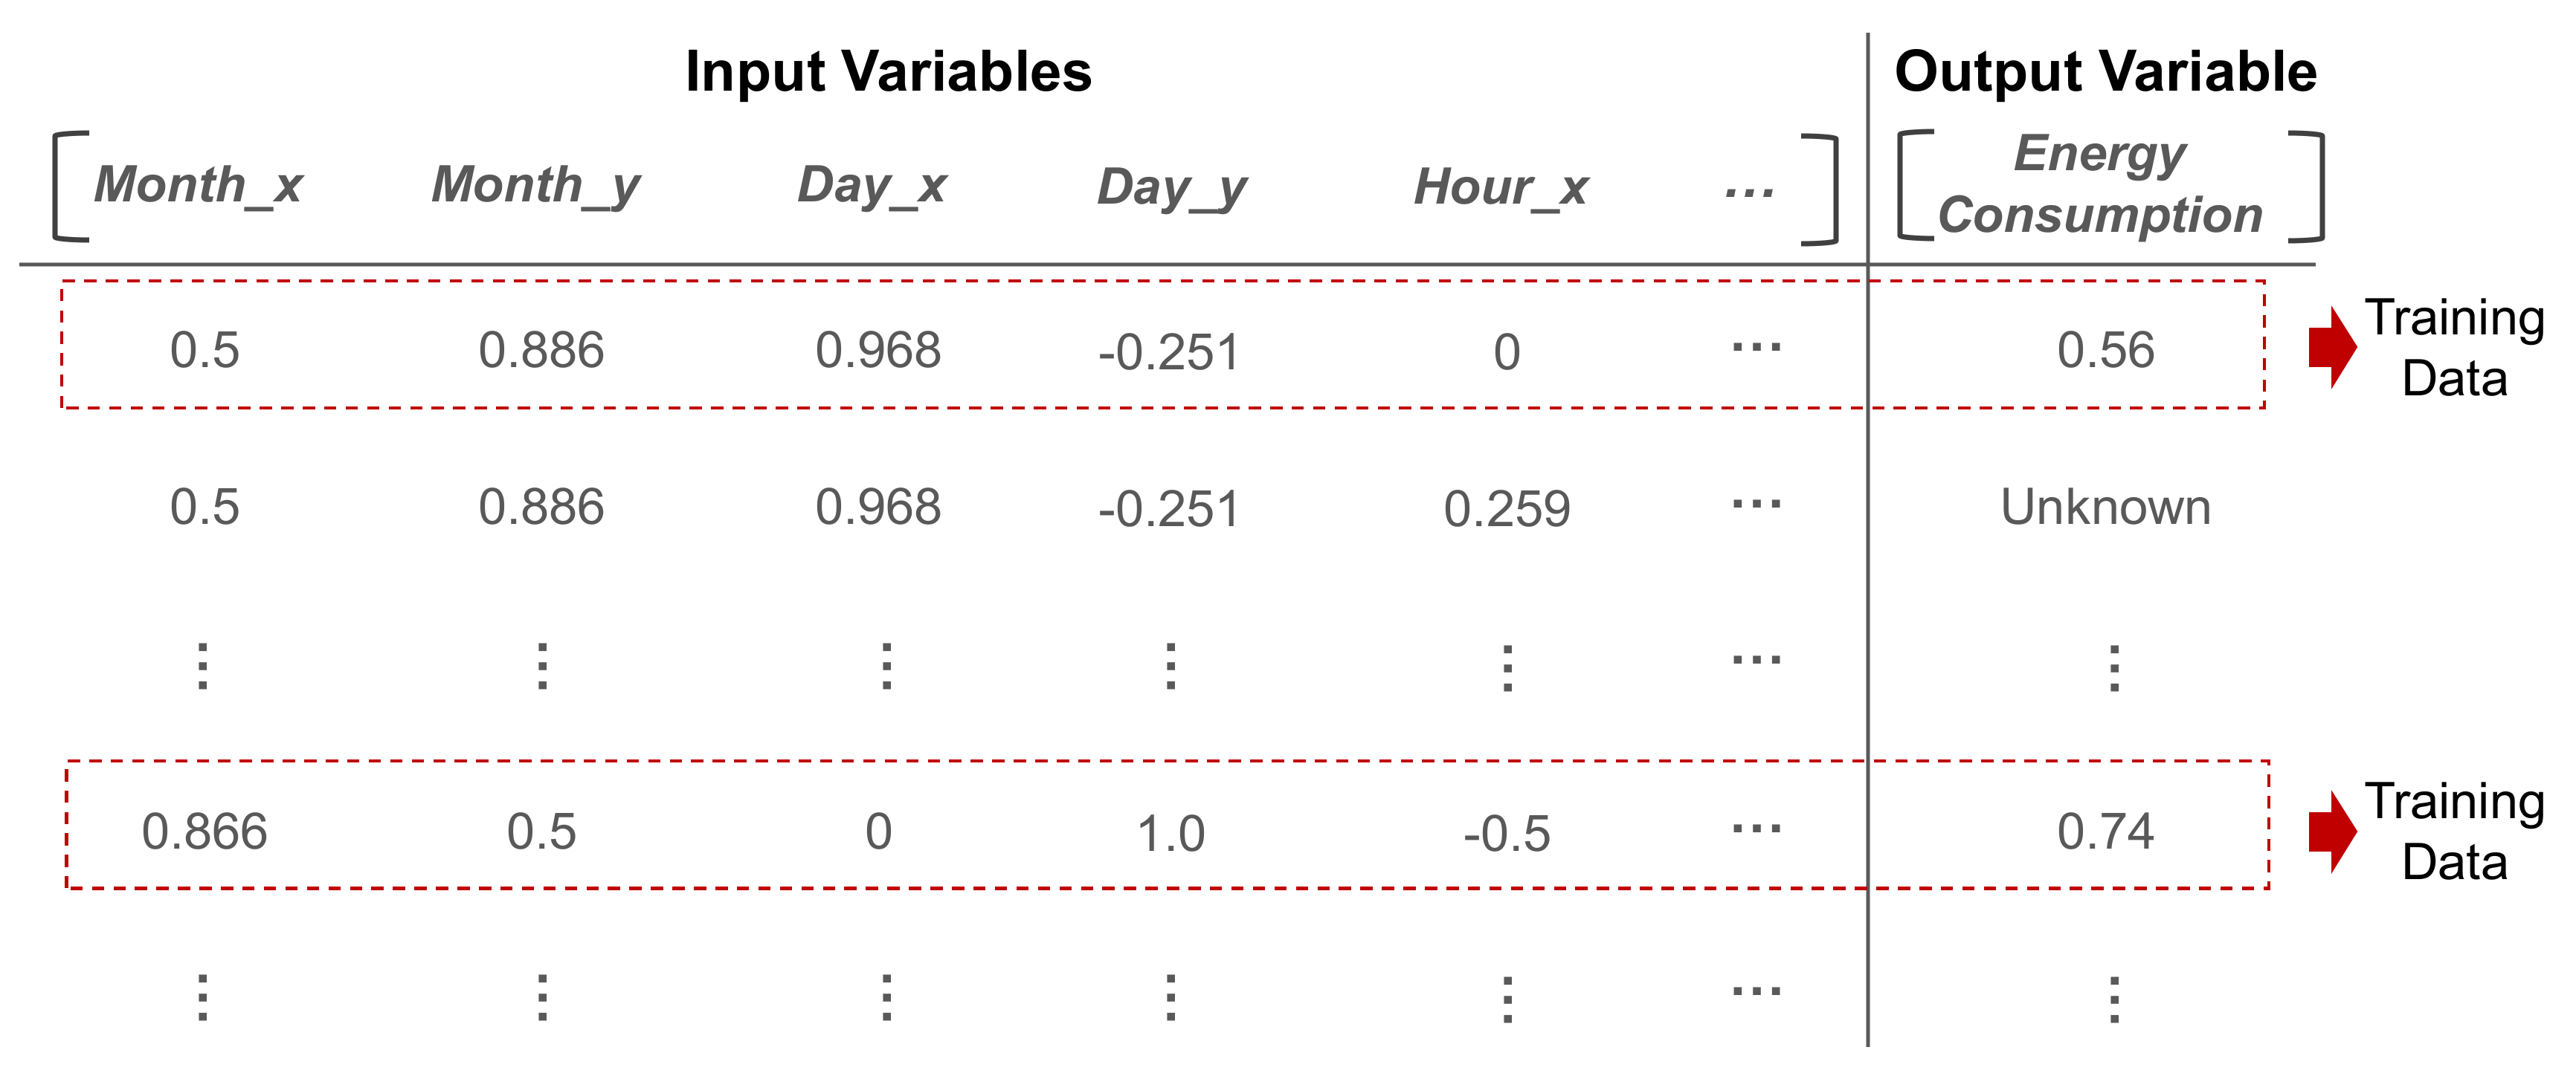Click the Energy Consumption column header
The image size is (2576, 1079).
[2100, 185]
